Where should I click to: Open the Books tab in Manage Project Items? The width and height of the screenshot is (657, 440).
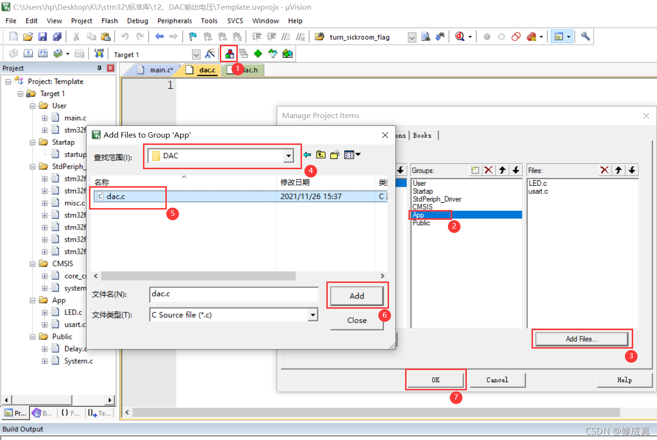(x=422, y=136)
